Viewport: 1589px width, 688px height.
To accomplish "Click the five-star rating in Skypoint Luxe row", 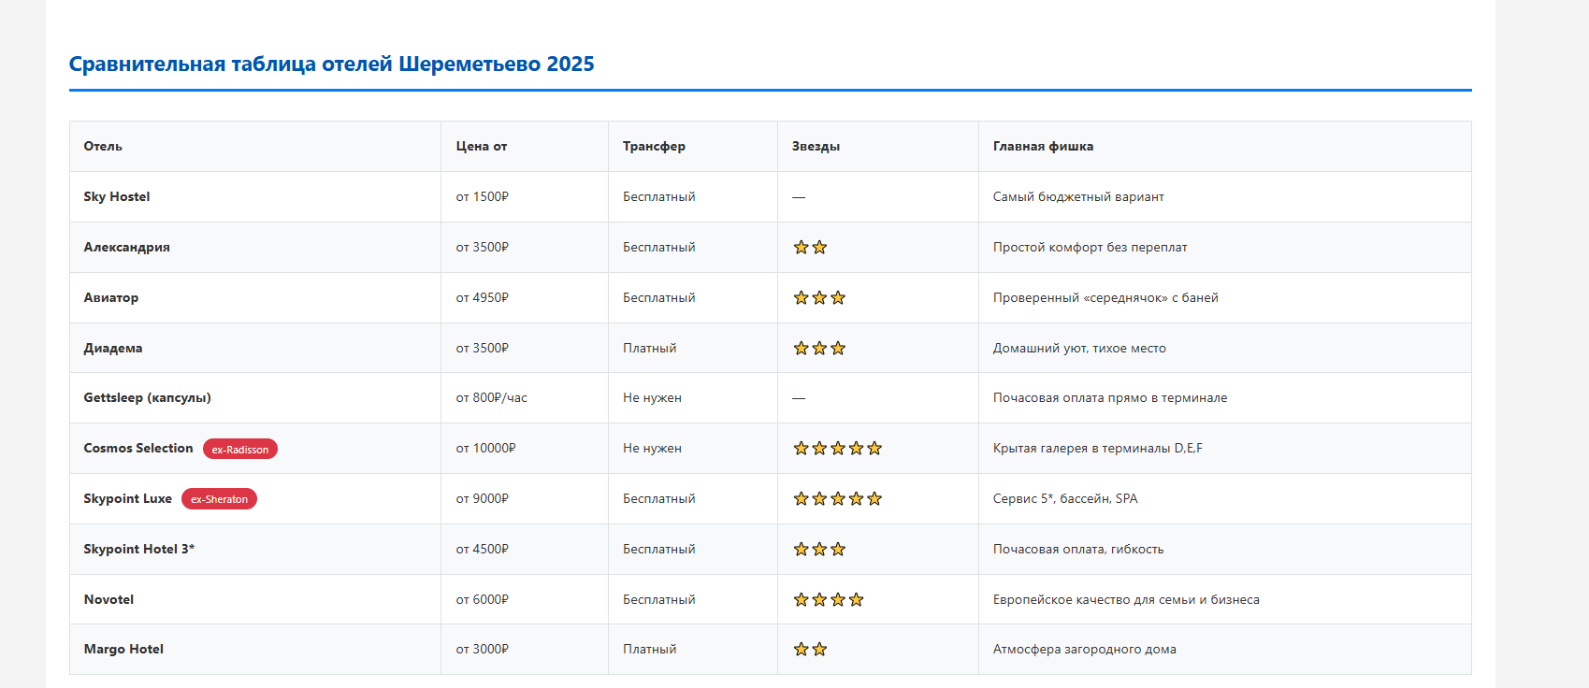I will (x=838, y=498).
